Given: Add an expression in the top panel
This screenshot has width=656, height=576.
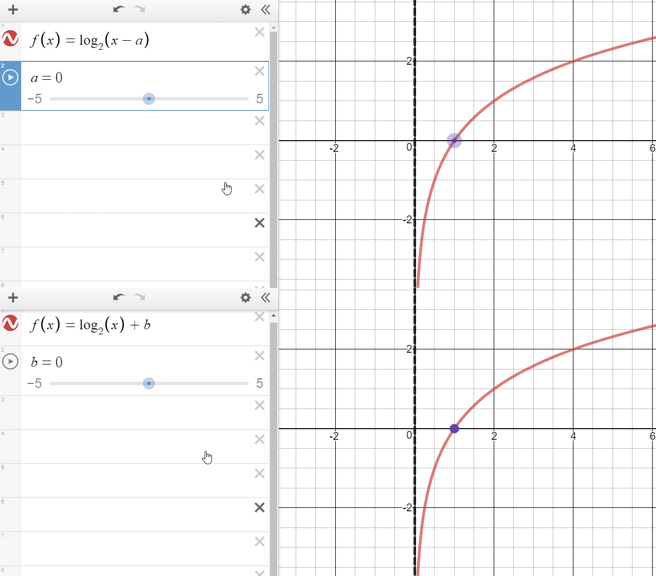Looking at the screenshot, I should (x=13, y=9).
